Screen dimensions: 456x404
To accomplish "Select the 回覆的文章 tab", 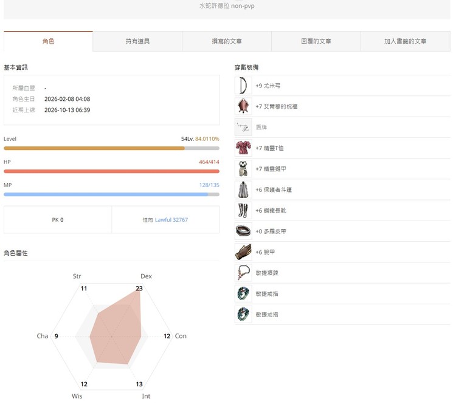I will tap(316, 41).
